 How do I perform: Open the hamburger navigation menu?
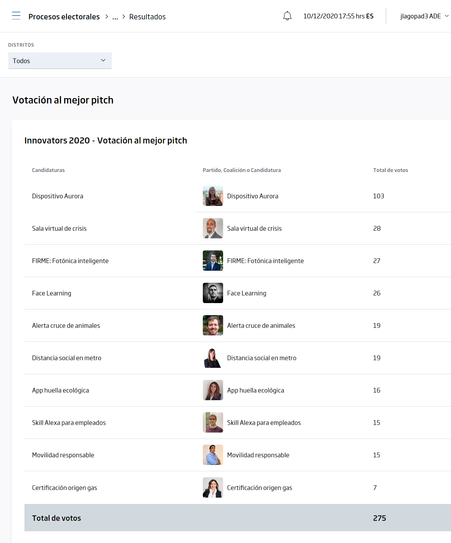tap(16, 16)
